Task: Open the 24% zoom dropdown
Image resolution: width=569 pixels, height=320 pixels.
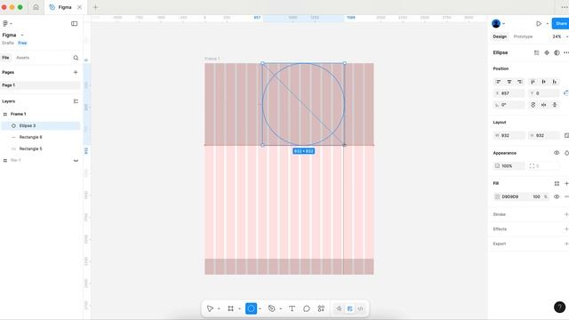Action: pos(559,36)
